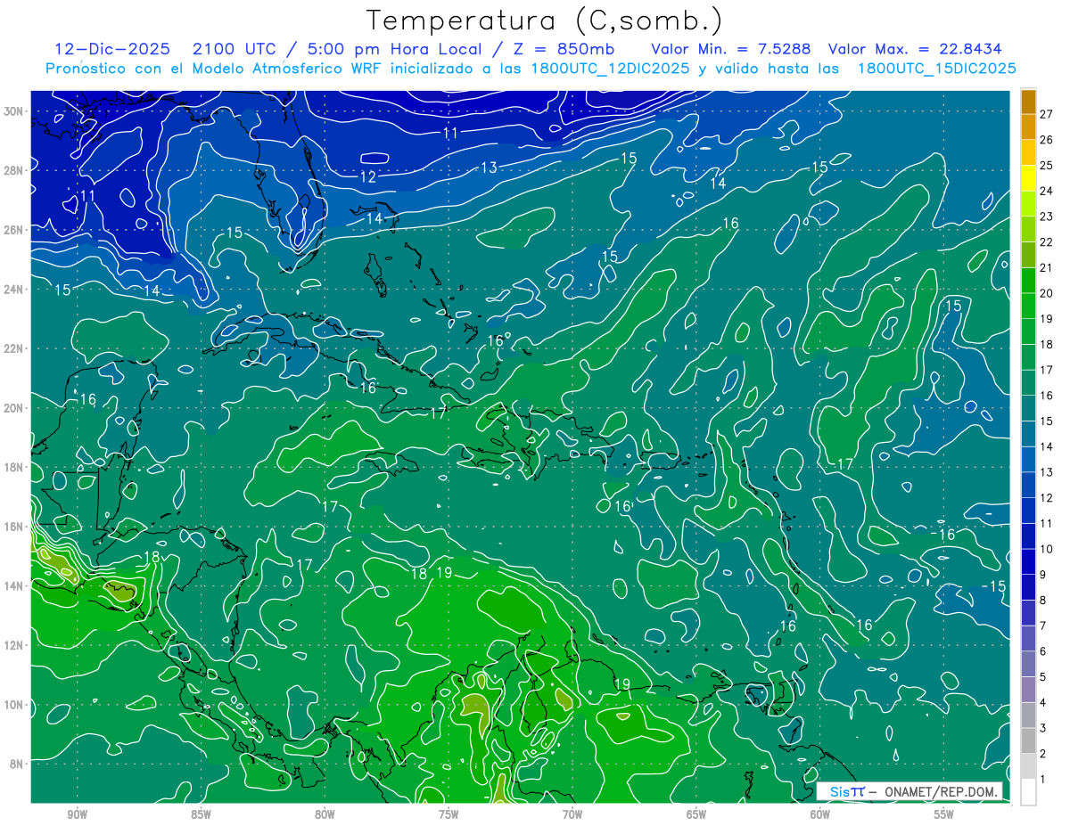This screenshot has height=826, width=1070.
Task: Click the '20N' latitude axis label
Action: tap(15, 408)
